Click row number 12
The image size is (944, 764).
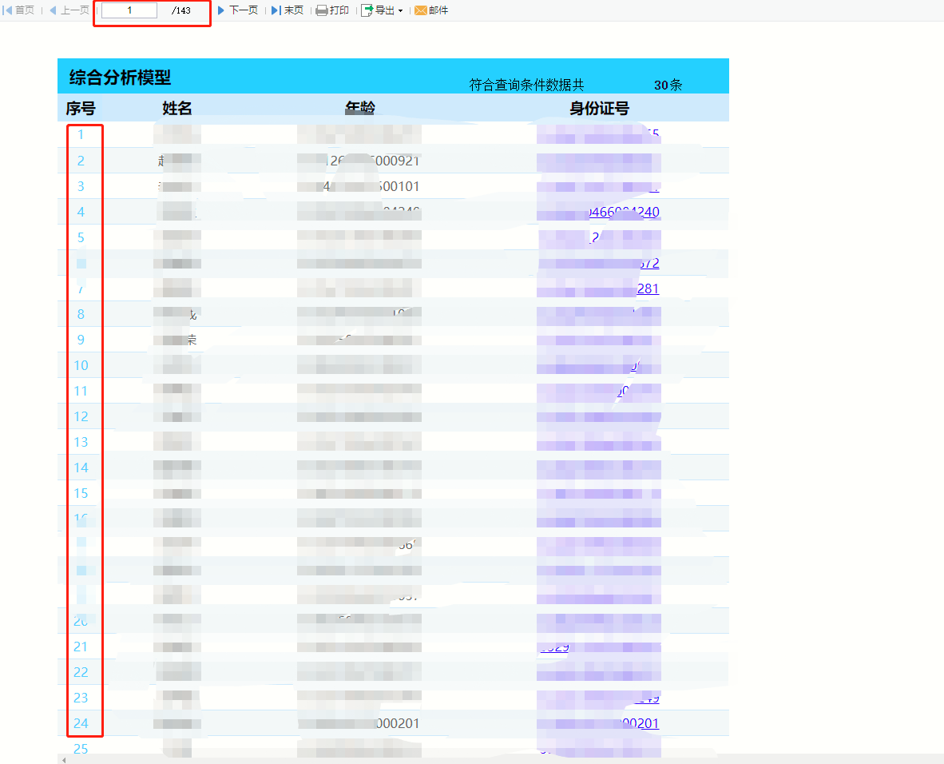point(81,416)
